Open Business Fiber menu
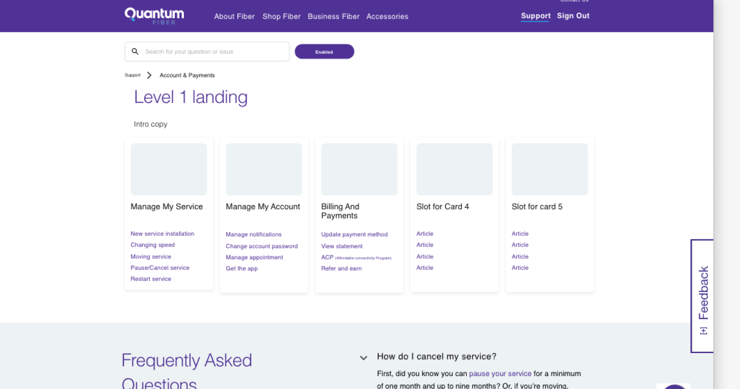The image size is (740, 389). pos(333,16)
